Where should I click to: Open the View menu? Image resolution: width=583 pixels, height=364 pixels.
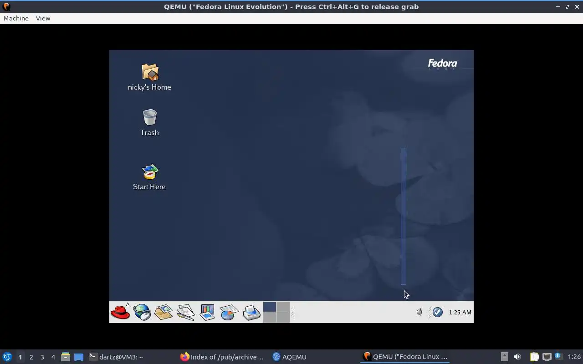(x=43, y=18)
